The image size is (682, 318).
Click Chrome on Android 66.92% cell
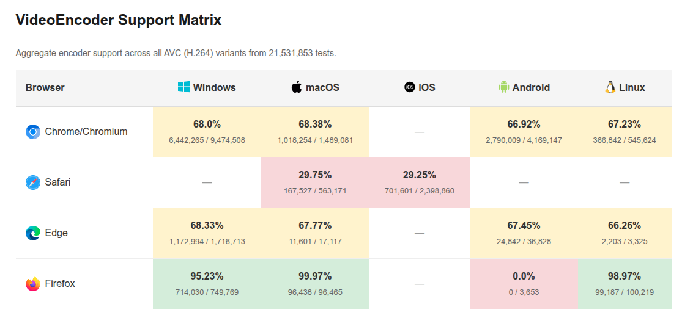(524, 132)
